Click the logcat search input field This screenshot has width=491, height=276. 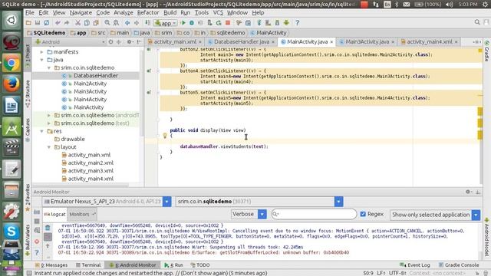[x=314, y=214]
